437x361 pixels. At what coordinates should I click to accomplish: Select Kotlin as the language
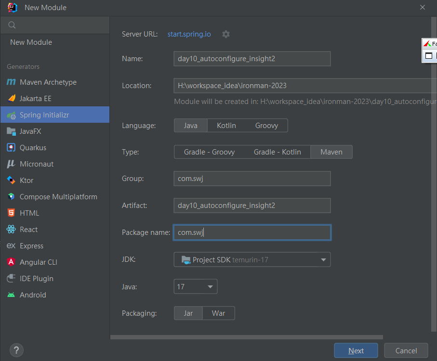(x=226, y=126)
